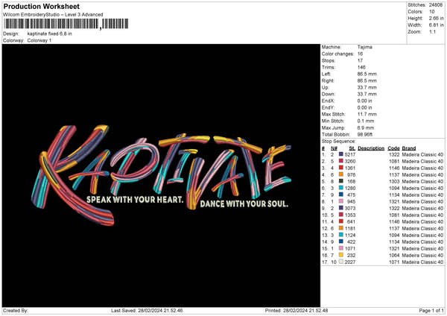This screenshot has width=447, height=316.
Task: Click the Zoom 1:1 value
Action: (433, 33)
